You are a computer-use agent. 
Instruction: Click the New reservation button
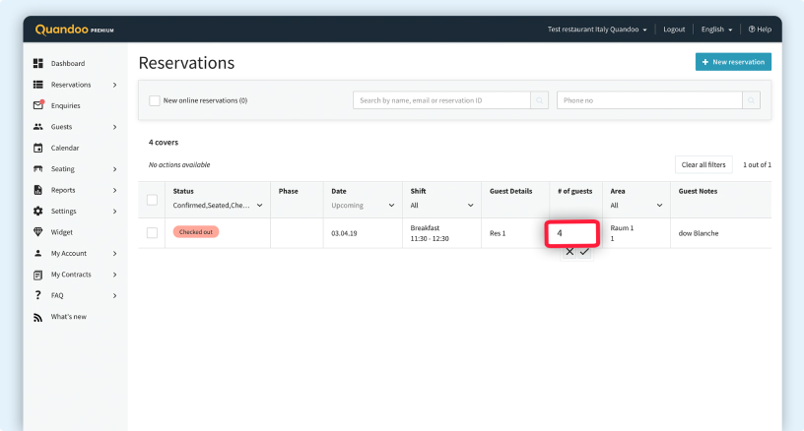click(733, 62)
